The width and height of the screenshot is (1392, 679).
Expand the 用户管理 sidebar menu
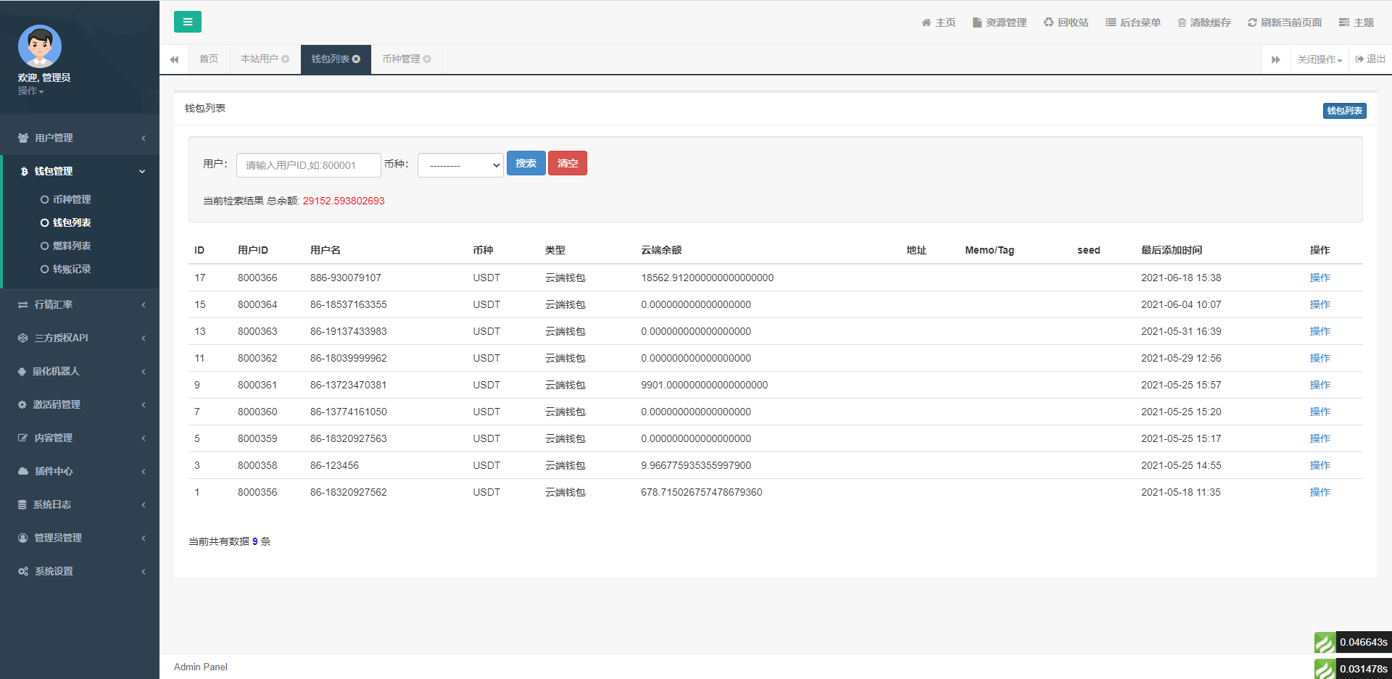coord(80,138)
